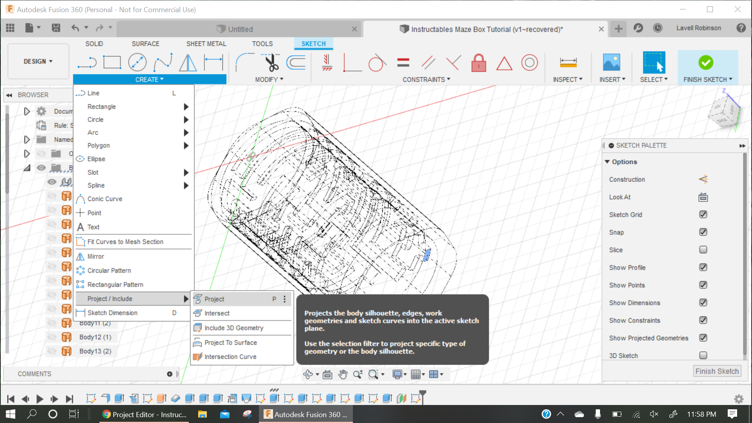
Task: Enable the 3D Sketch checkbox
Action: tap(703, 355)
